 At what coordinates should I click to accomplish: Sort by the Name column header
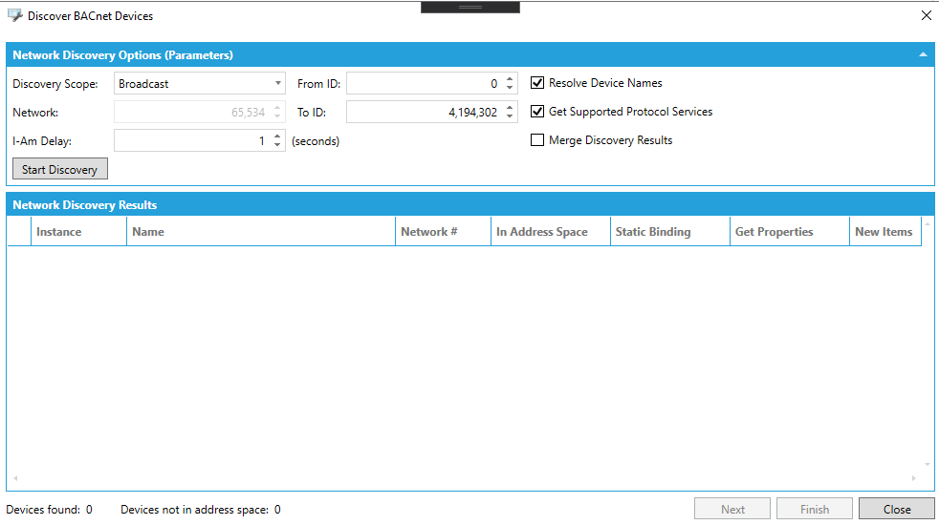(148, 232)
